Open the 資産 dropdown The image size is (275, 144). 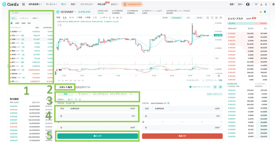click(x=232, y=4)
